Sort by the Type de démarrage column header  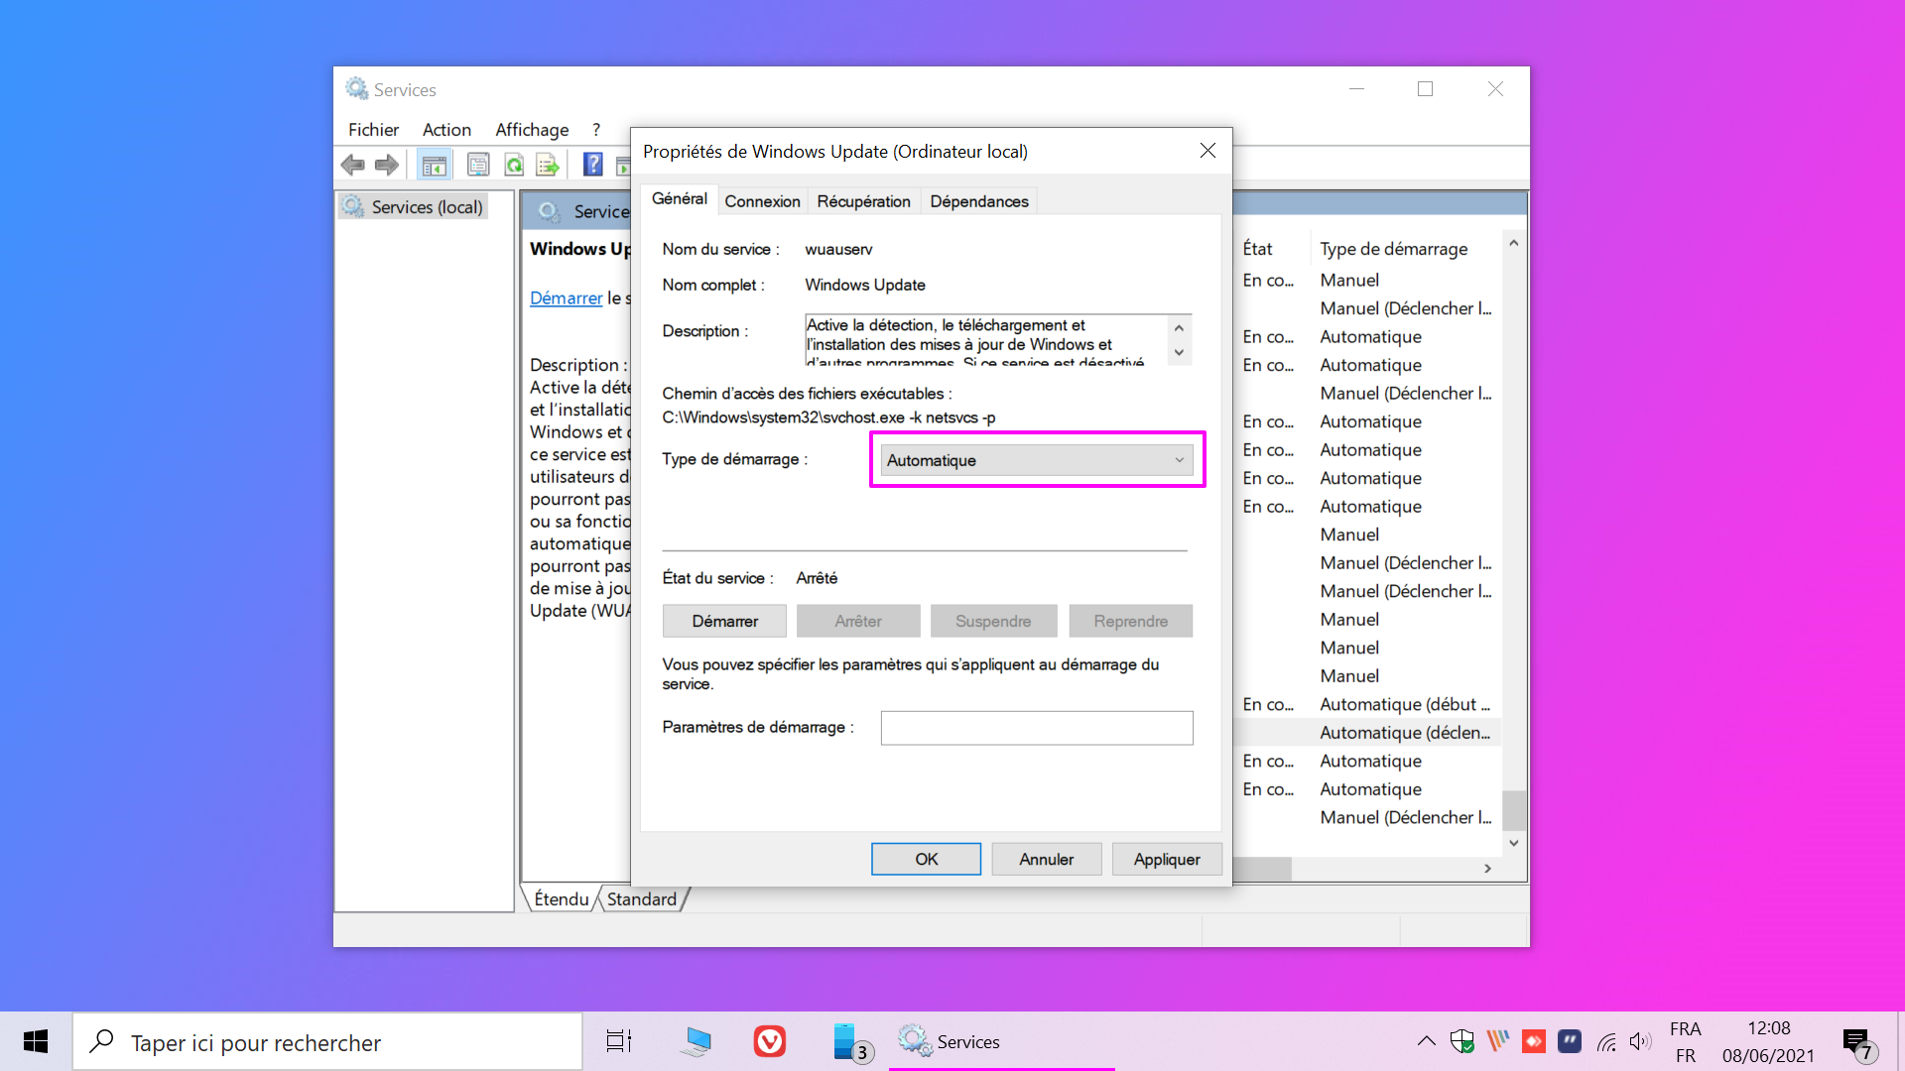tap(1394, 249)
